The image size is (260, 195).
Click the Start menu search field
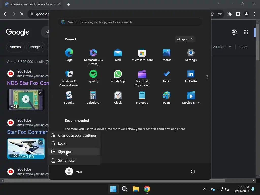(x=130, y=22)
